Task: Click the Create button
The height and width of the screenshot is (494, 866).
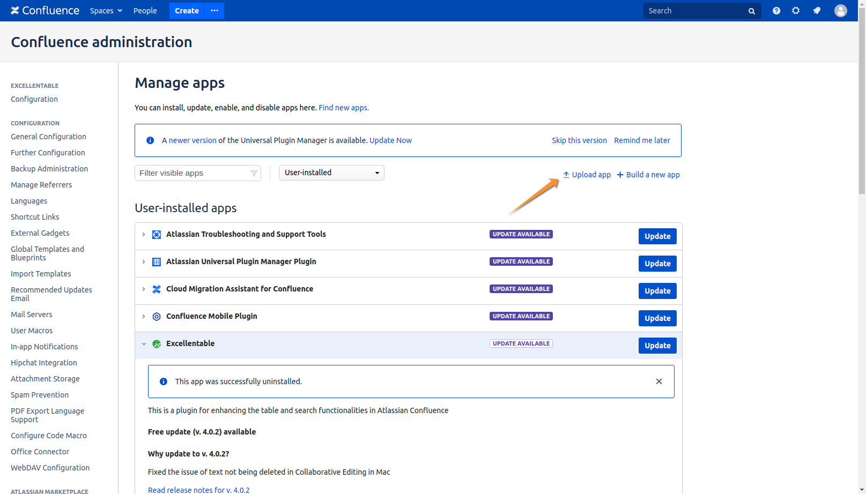Action: (187, 11)
